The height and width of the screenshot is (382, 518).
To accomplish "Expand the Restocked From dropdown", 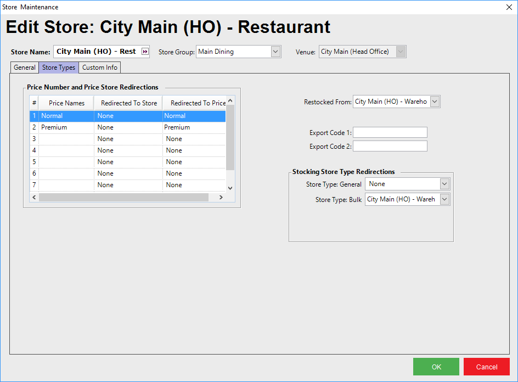I will pyautogui.click(x=435, y=102).
